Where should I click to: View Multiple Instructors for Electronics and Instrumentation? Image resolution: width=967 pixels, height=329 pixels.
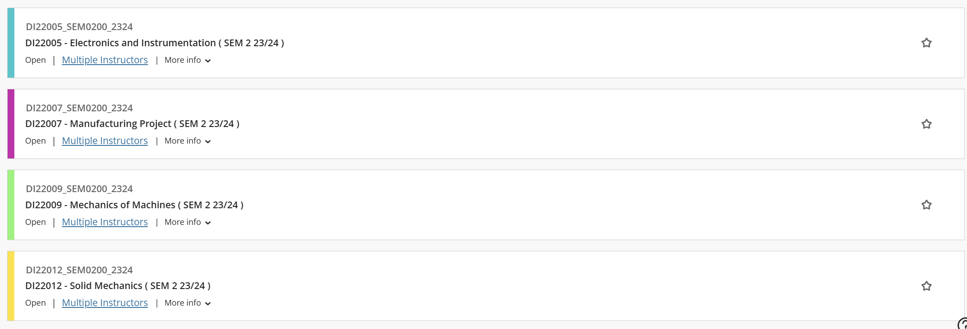105,60
